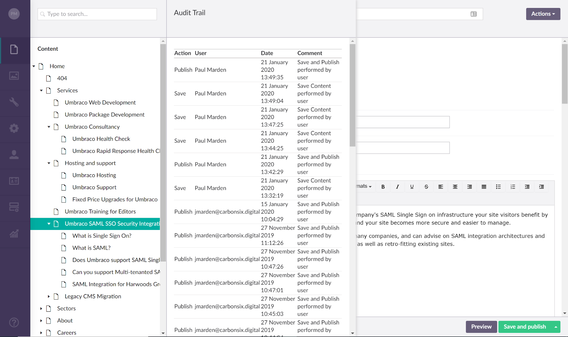
Task: Select Umbraco Training for Editors
Action: pyautogui.click(x=100, y=212)
